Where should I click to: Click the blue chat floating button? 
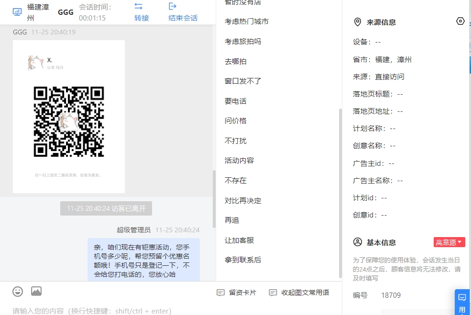pos(462,302)
